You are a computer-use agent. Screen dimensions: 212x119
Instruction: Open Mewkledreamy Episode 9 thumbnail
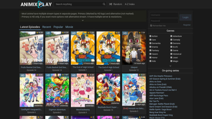[83, 90]
